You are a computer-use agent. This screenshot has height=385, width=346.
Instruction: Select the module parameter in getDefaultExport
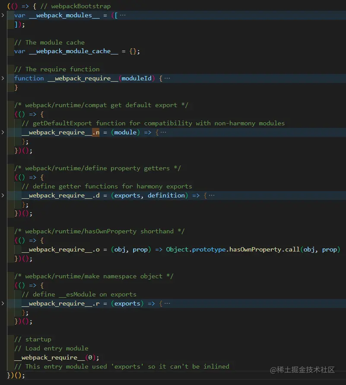point(125,132)
